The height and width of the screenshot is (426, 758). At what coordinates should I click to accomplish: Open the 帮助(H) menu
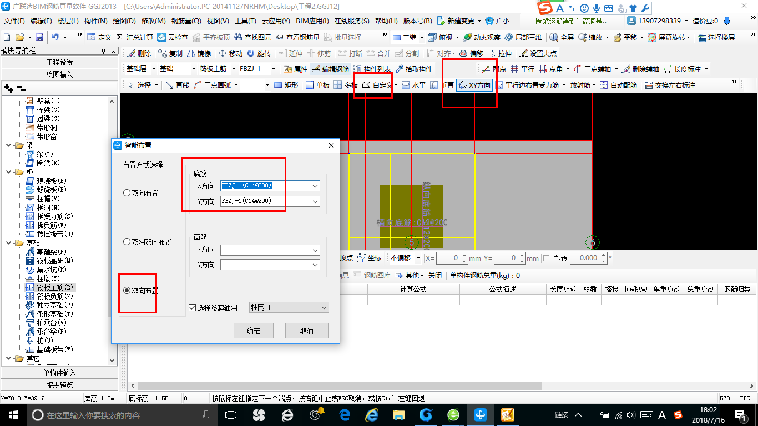[x=386, y=21]
